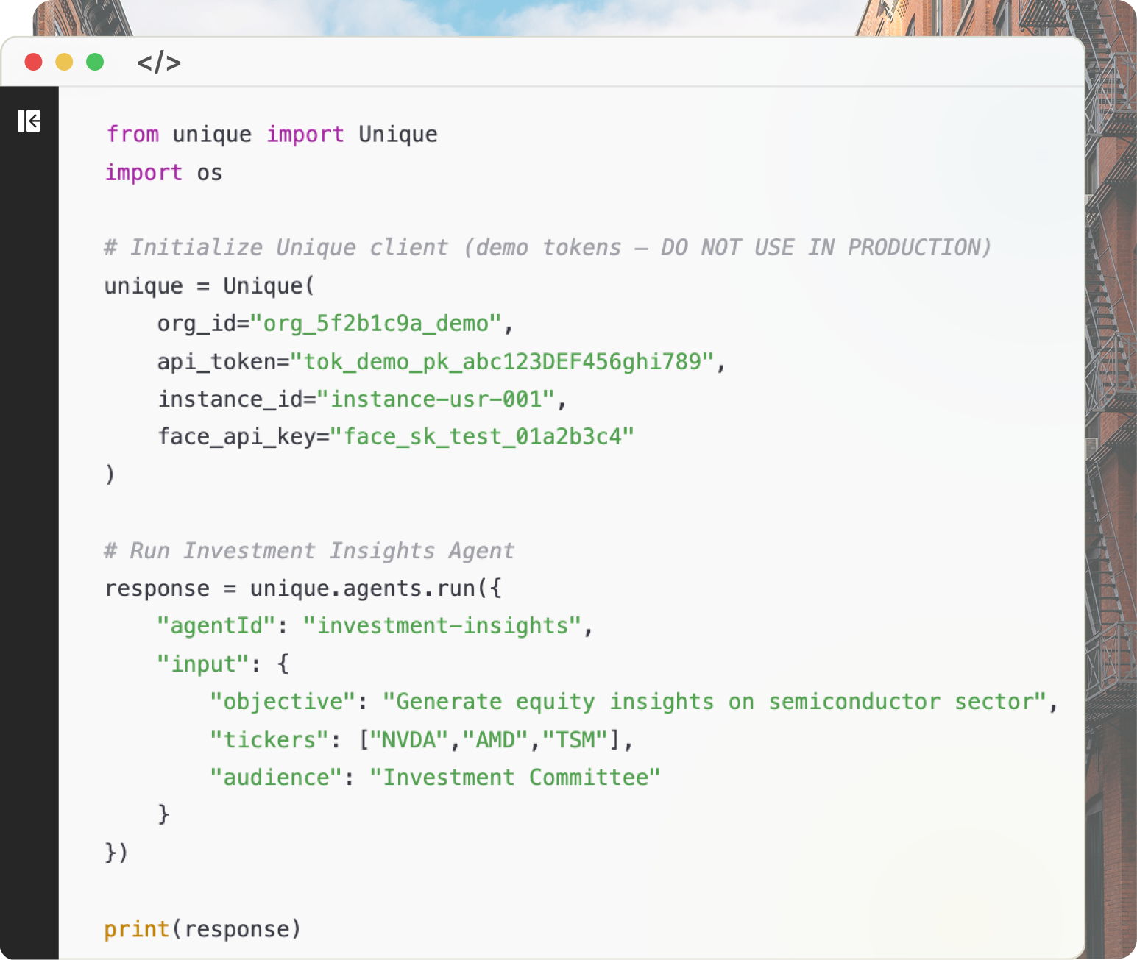Click the api_token value string
The width and height of the screenshot is (1137, 960).
click(502, 361)
